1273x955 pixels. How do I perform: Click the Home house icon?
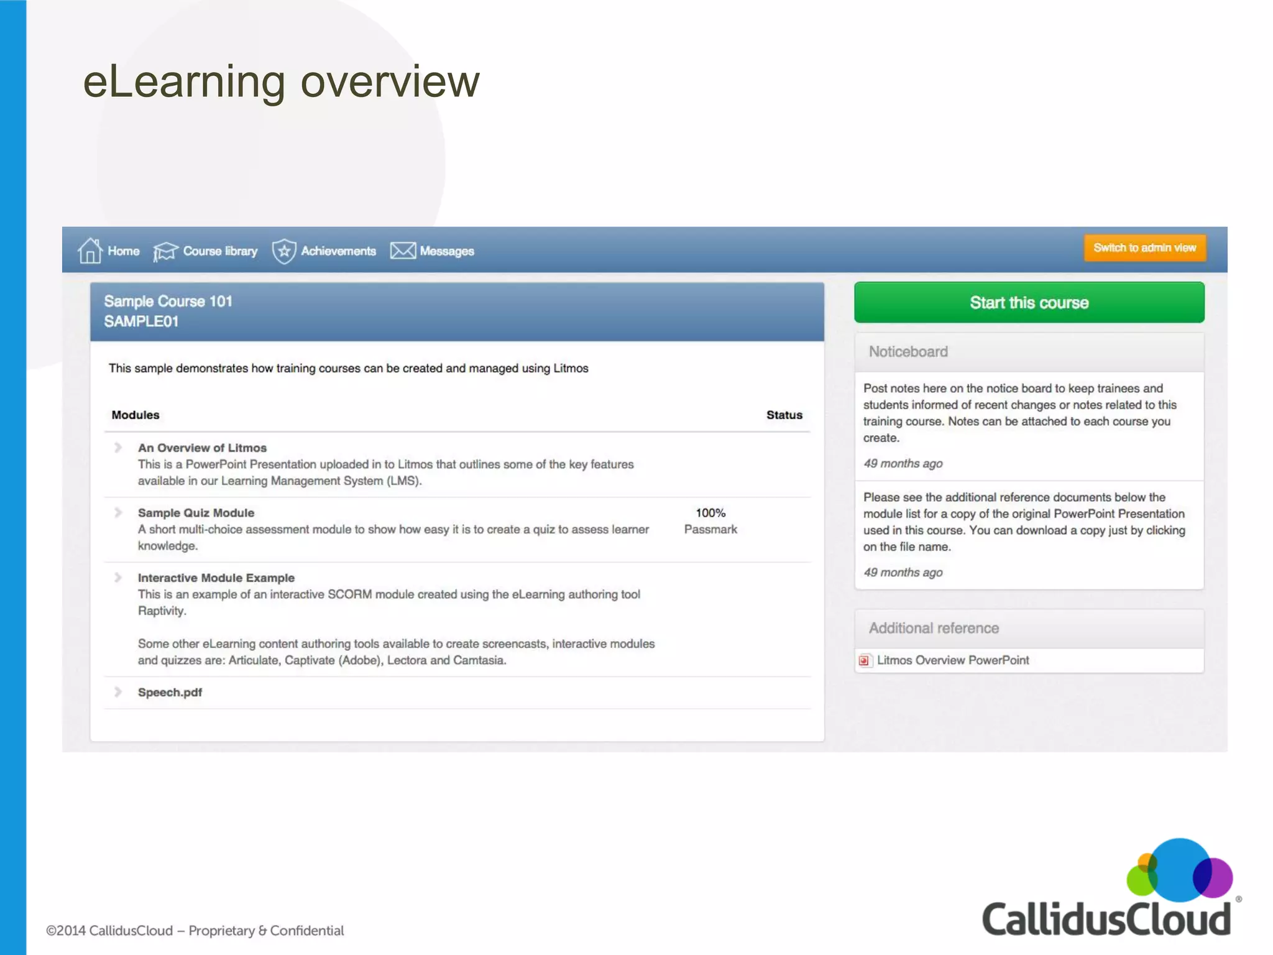(90, 251)
